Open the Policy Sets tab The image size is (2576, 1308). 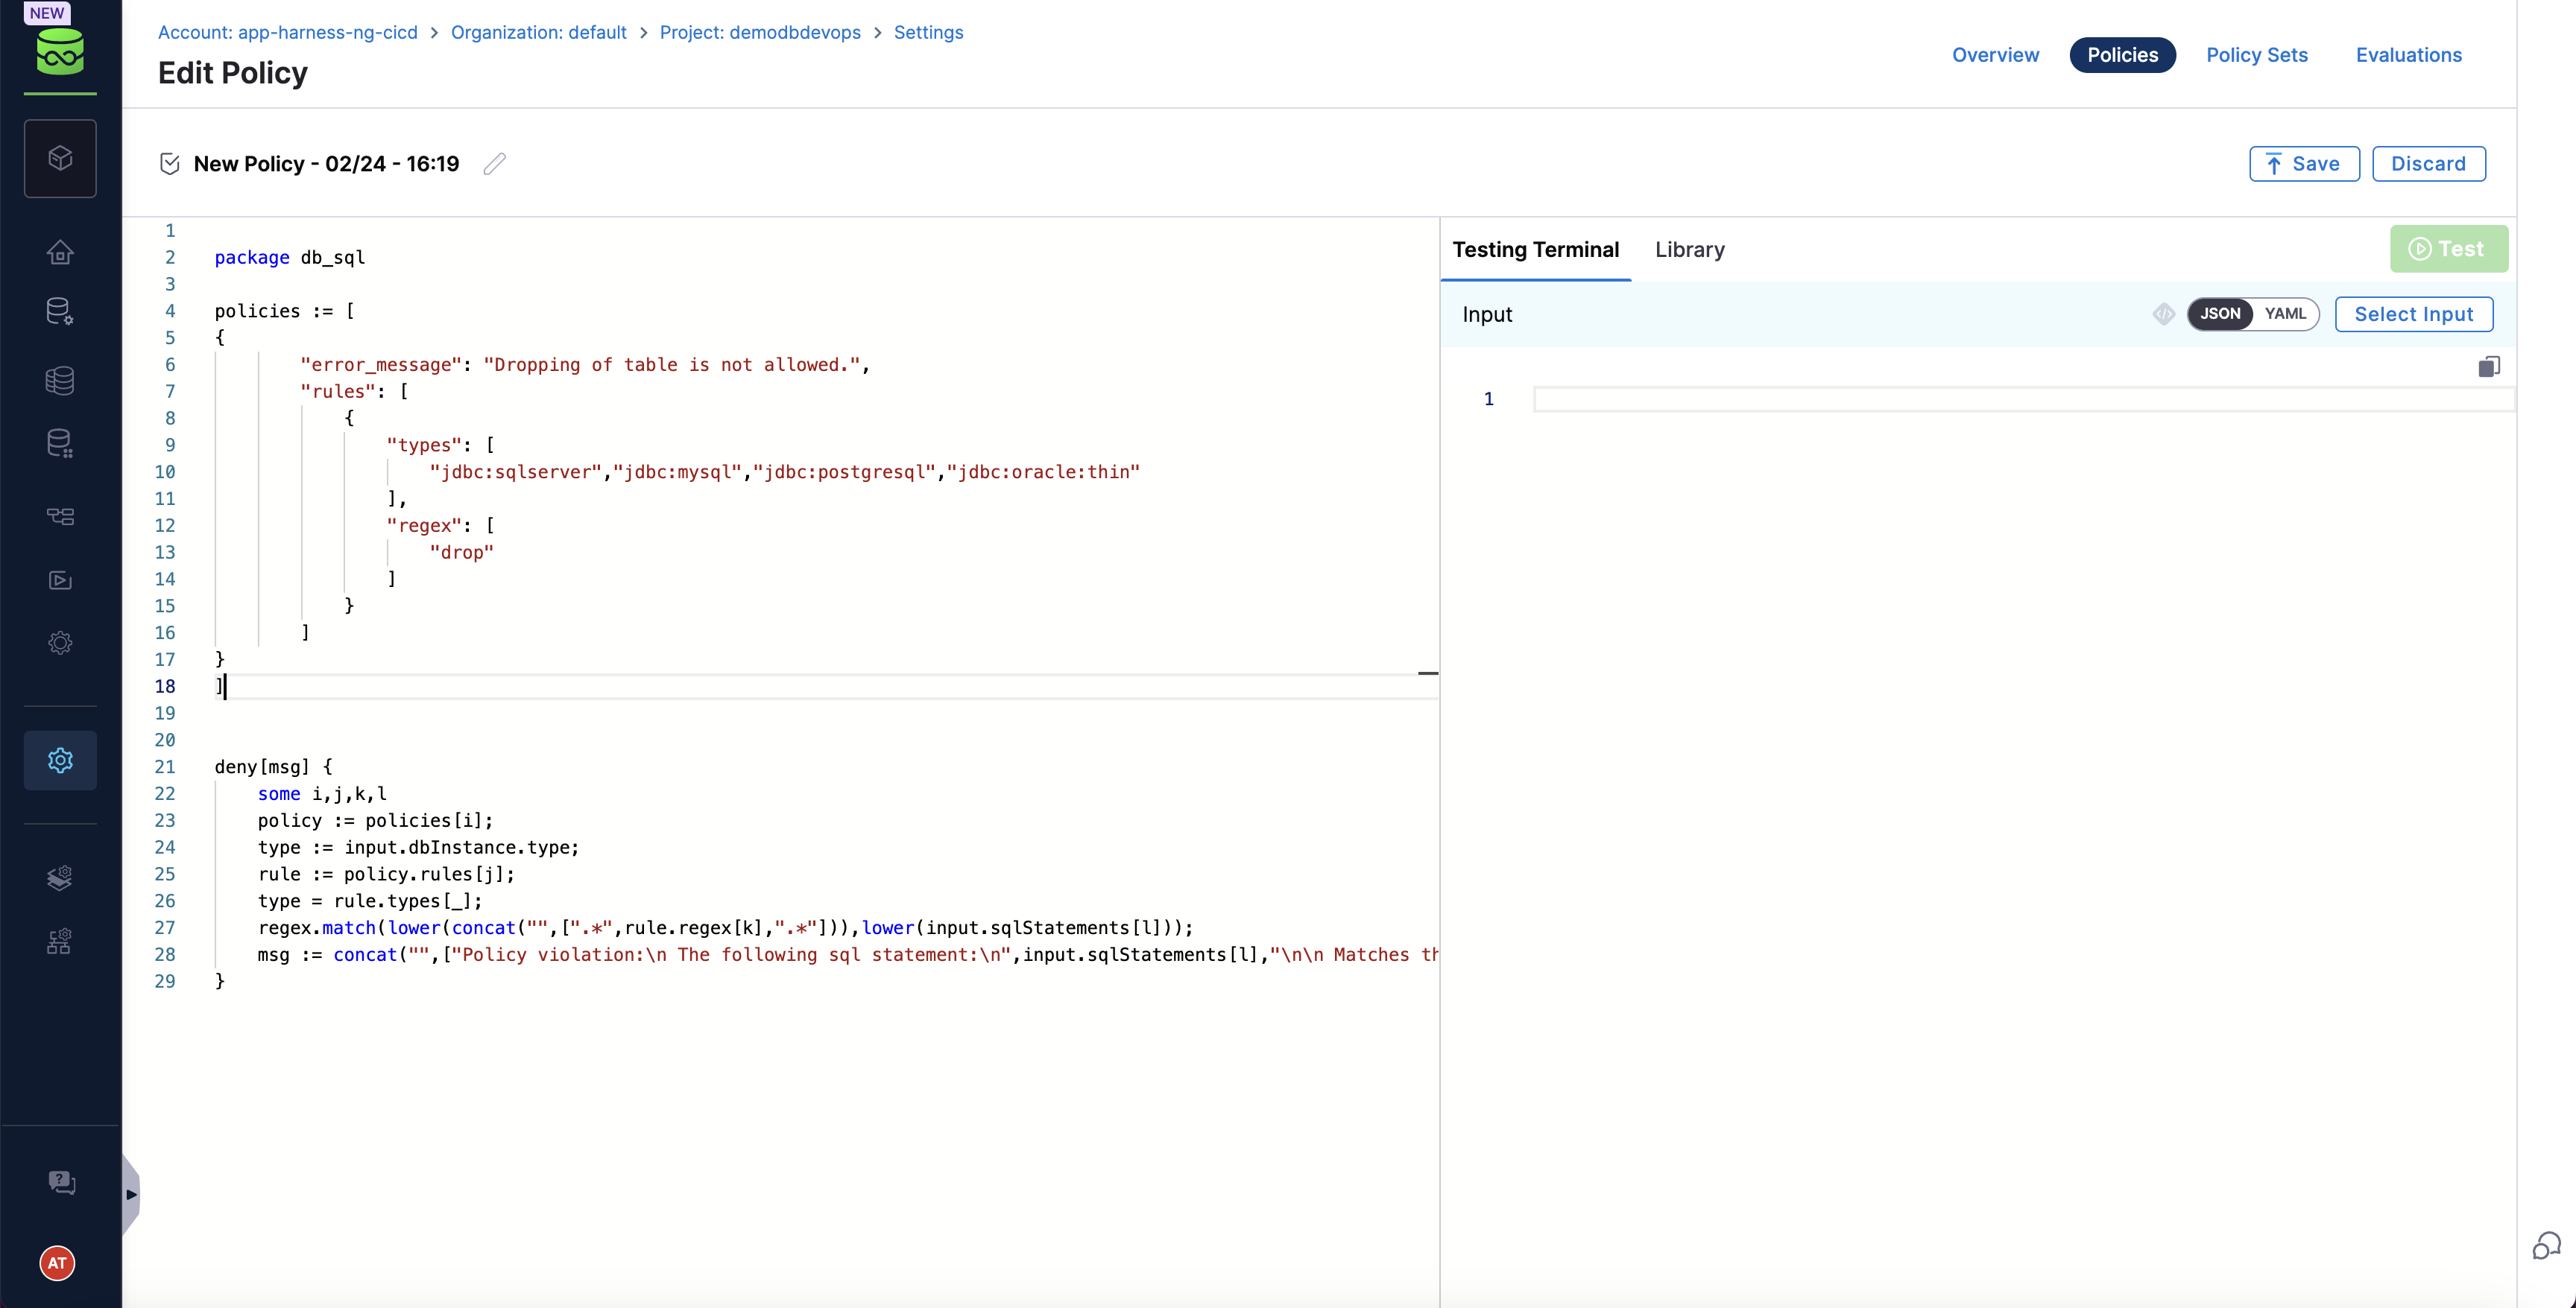tap(2256, 55)
